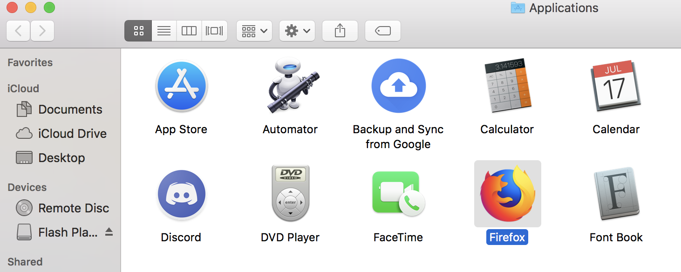Click the FaceTime name label
The height and width of the screenshot is (272, 681).
pos(398,238)
